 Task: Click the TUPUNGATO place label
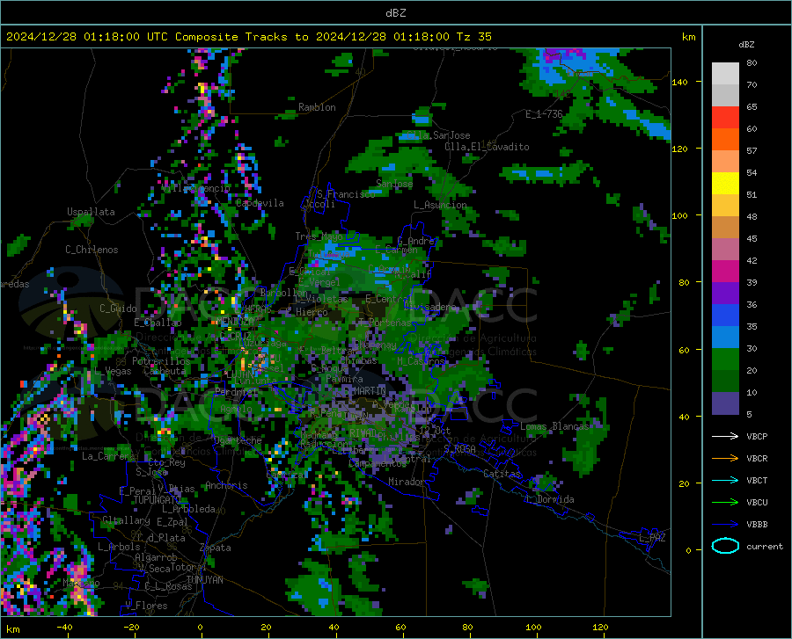[x=158, y=500]
